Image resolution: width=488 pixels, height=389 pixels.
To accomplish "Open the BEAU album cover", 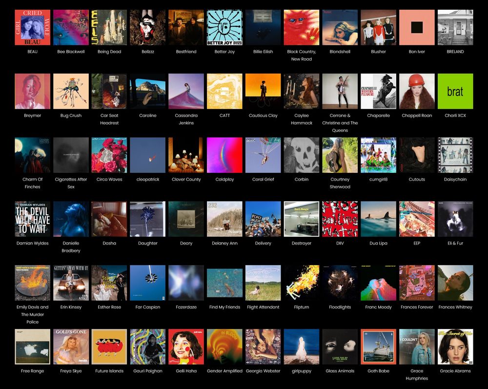I will (32, 27).
